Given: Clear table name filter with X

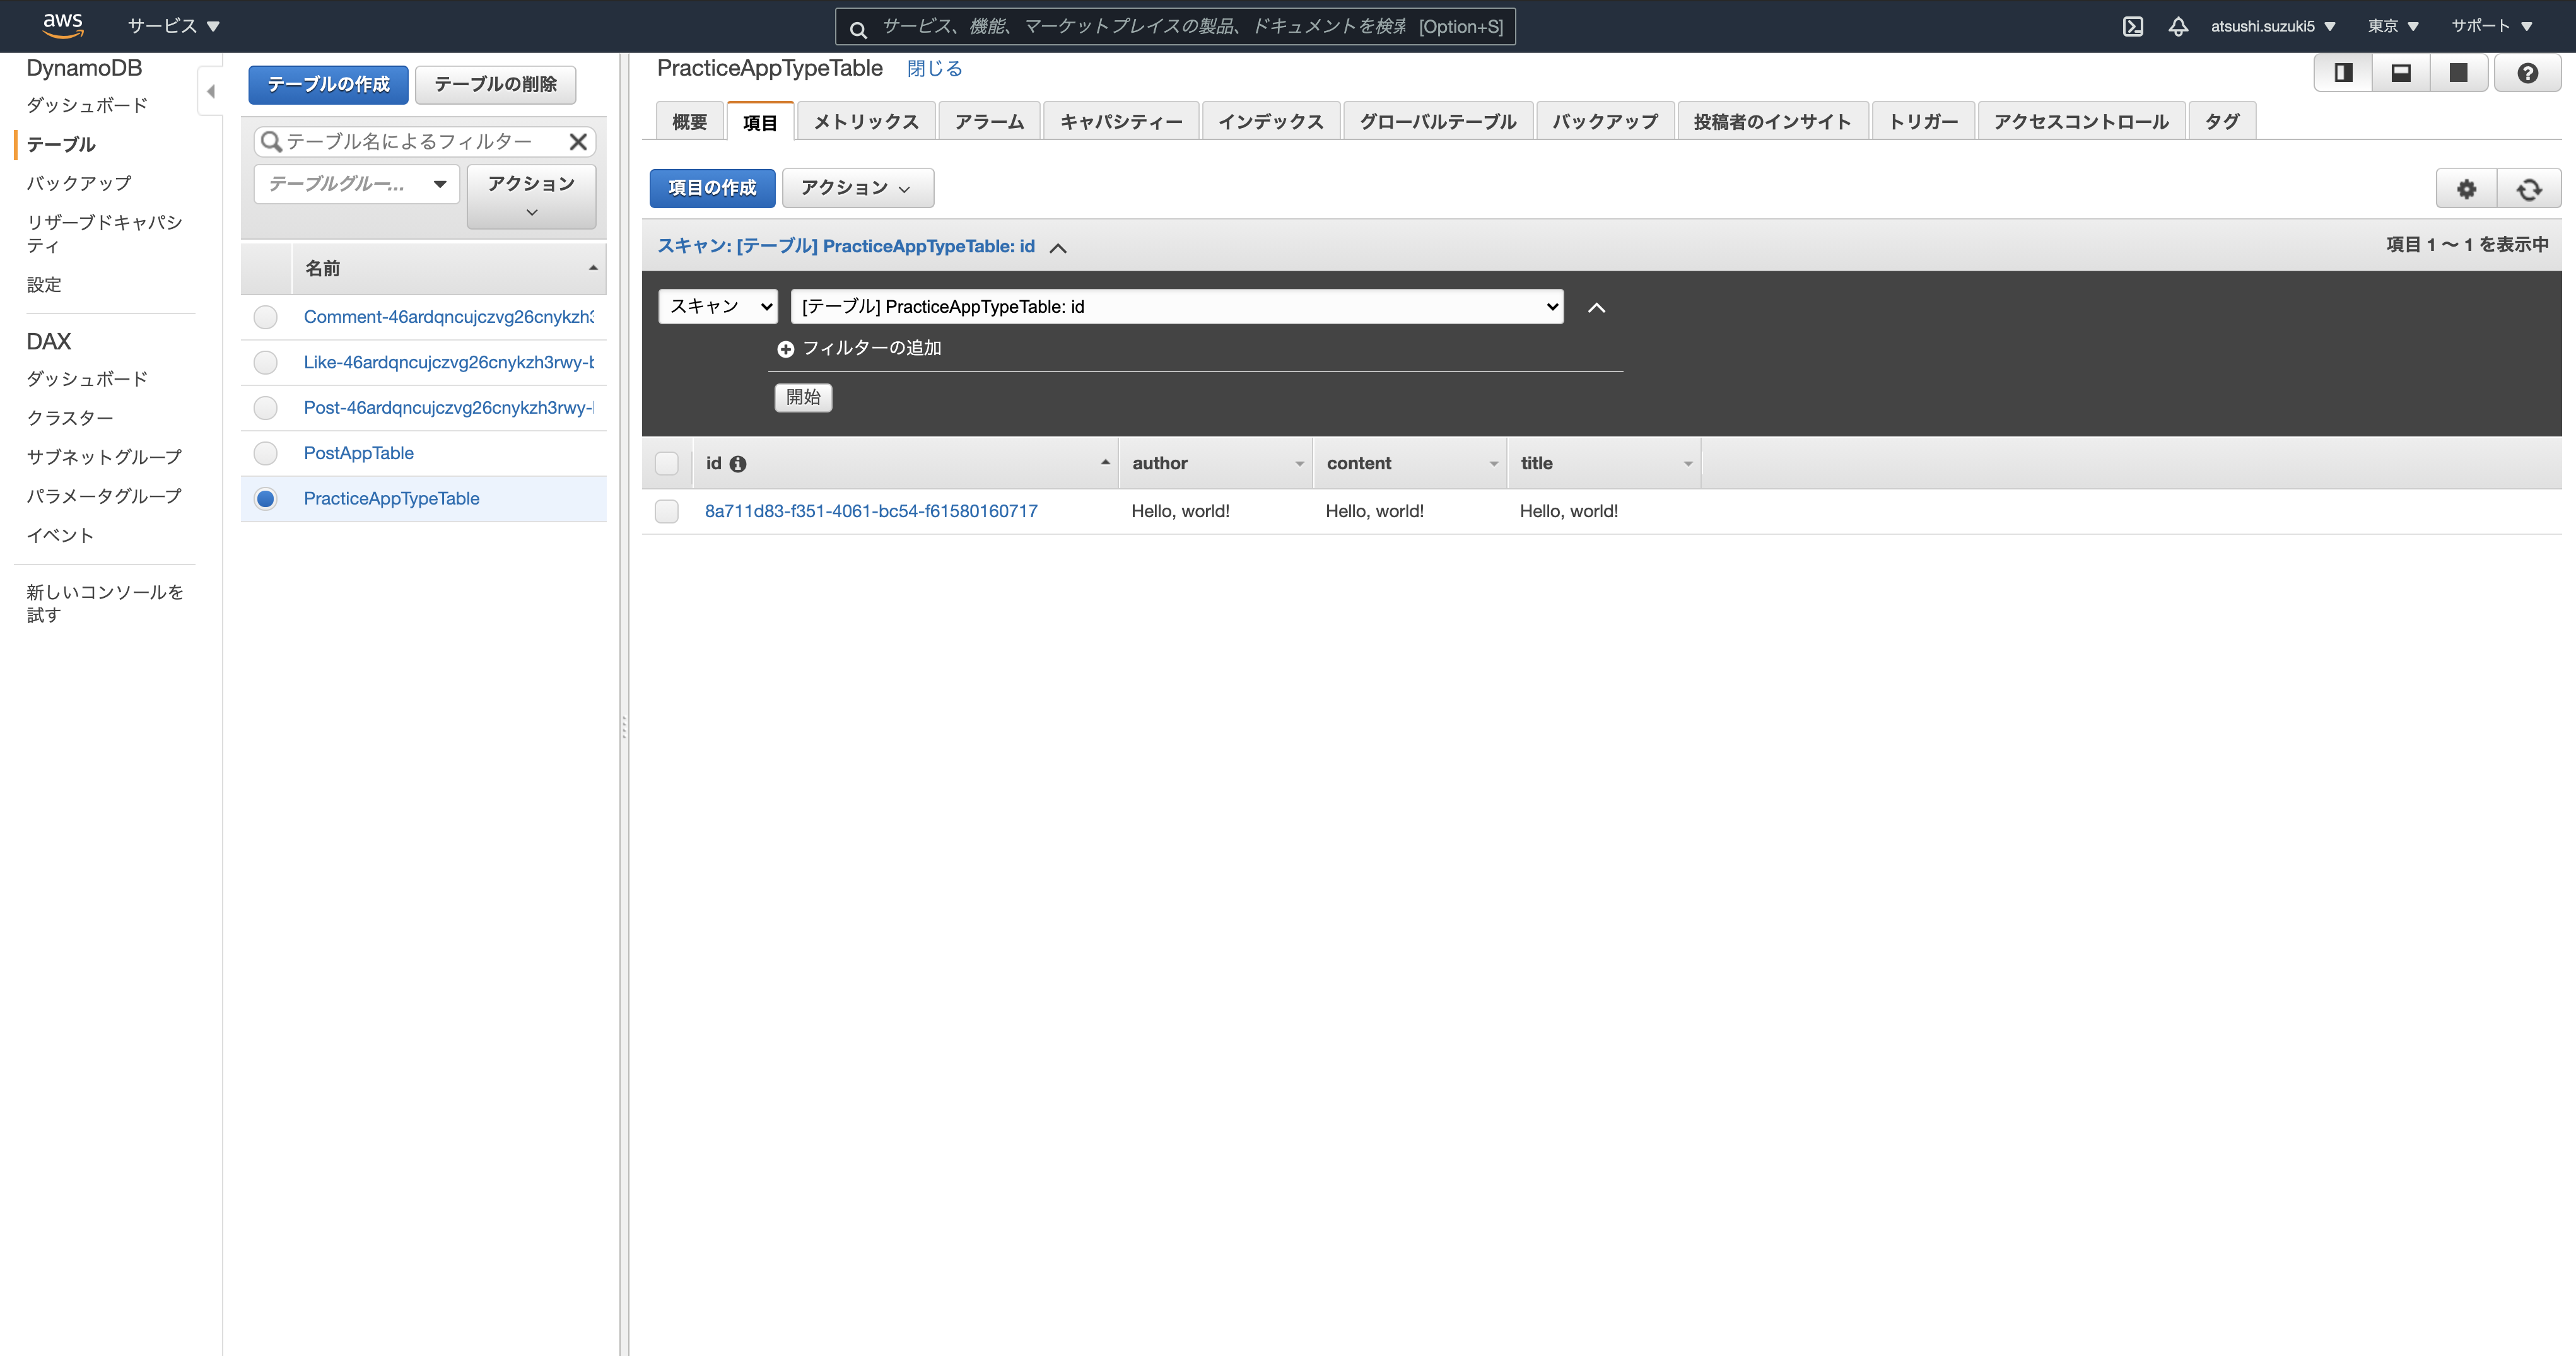Looking at the screenshot, I should point(578,142).
